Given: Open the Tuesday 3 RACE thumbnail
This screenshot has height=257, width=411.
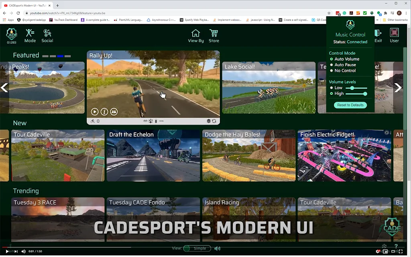Looking at the screenshot, I should coord(58,220).
